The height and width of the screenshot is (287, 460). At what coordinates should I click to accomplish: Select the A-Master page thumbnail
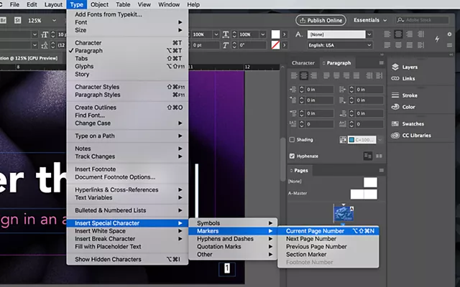363,194
